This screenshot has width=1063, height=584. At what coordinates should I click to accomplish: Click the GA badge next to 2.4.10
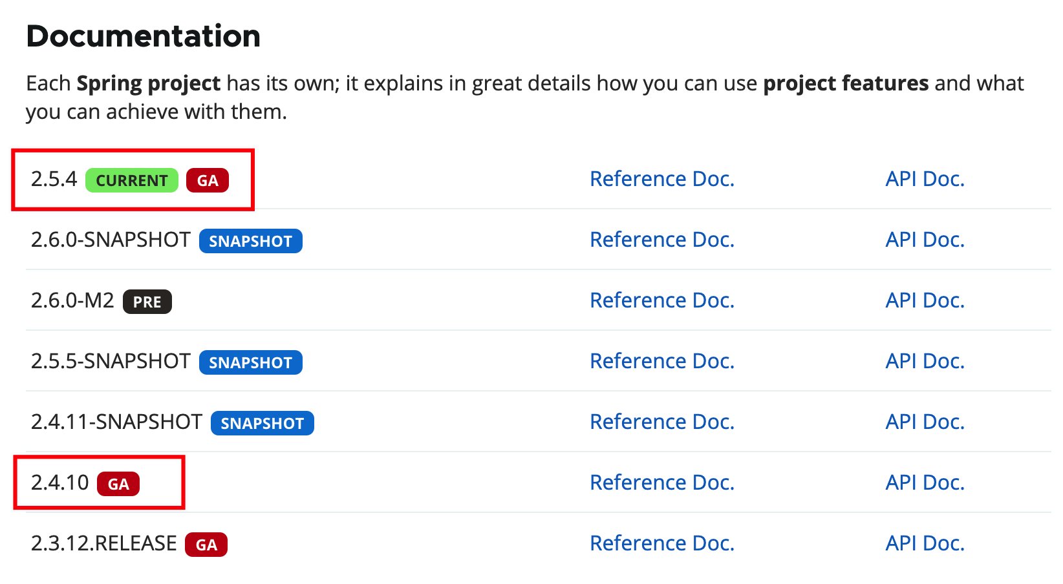[118, 484]
